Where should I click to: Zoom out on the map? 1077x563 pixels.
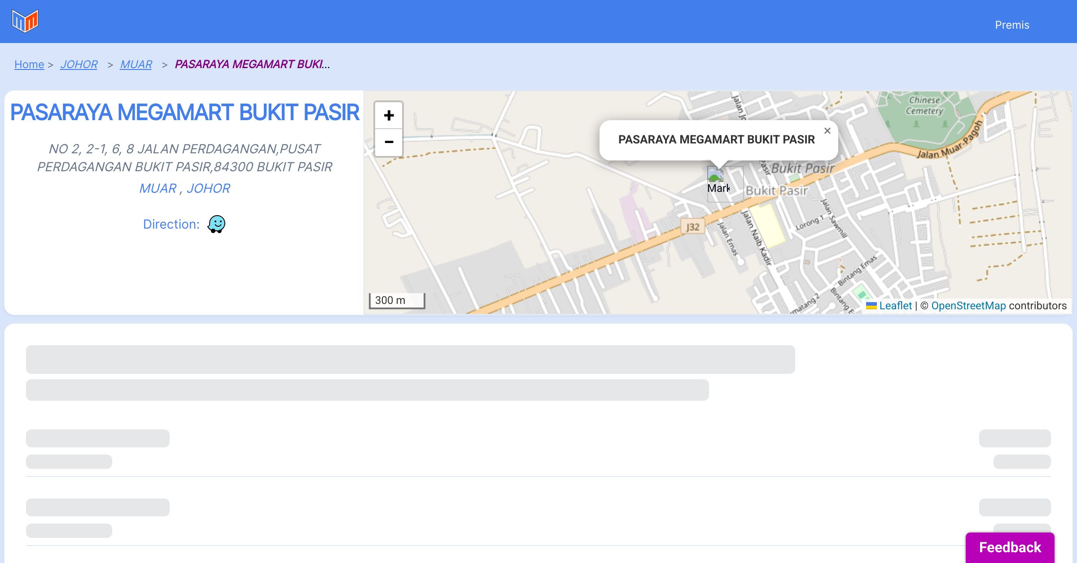389,142
